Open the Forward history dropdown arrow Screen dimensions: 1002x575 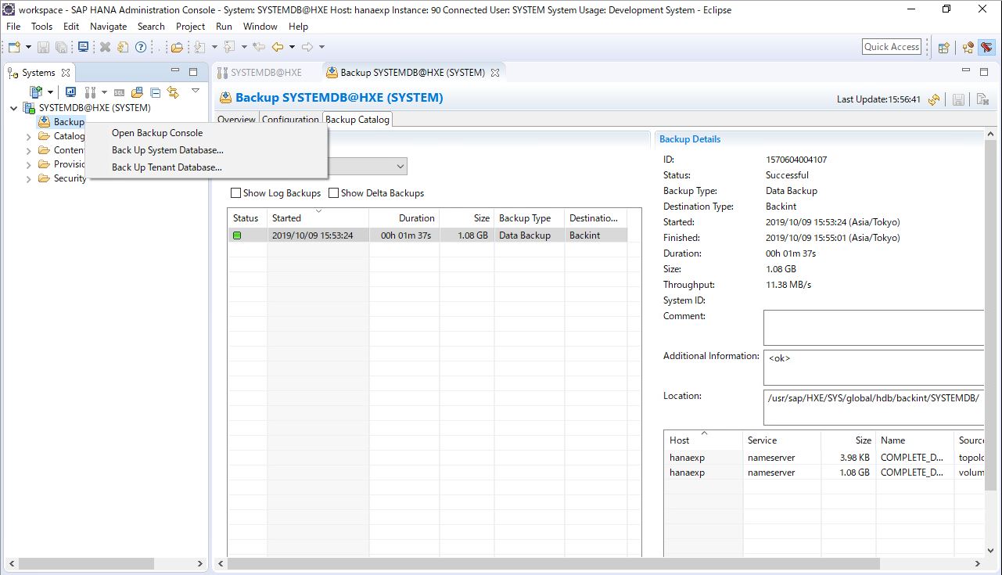pos(321,47)
